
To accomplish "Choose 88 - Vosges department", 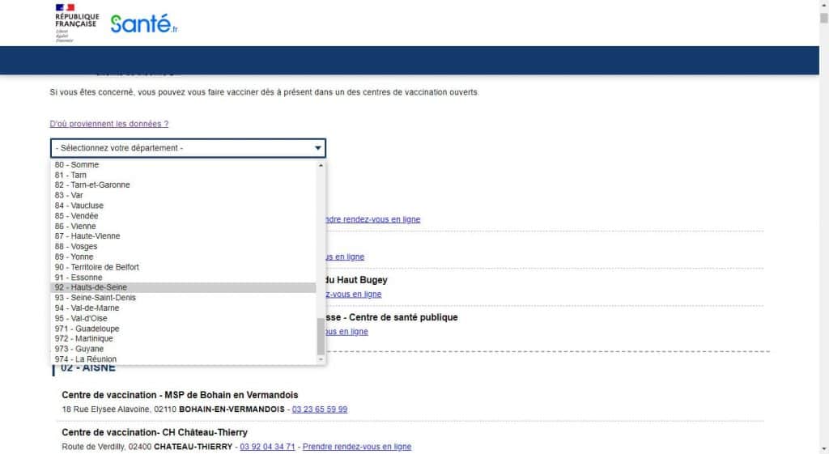I will pos(183,247).
